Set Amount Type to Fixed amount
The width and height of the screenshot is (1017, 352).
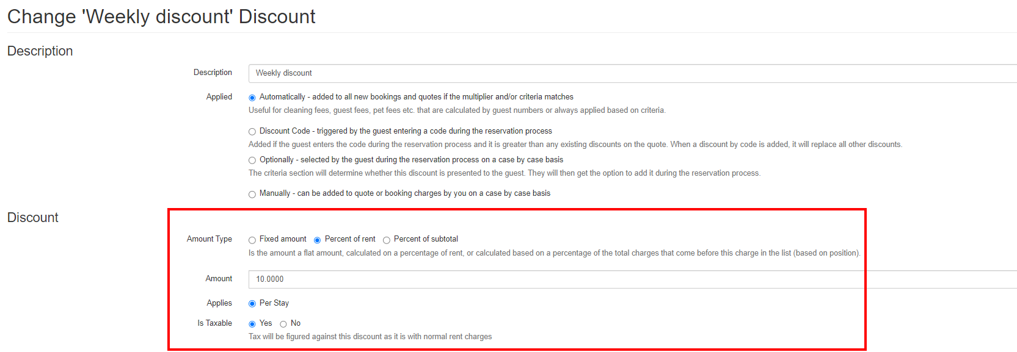(252, 240)
